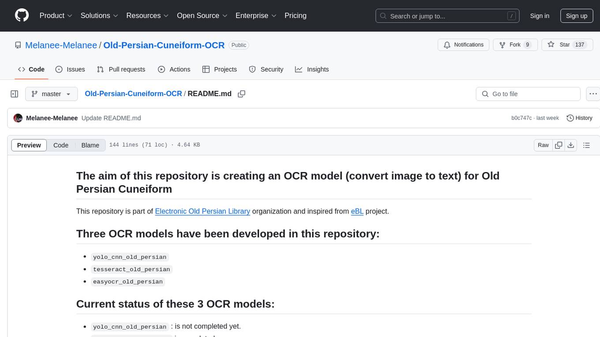
Task: Select the Code tab
Action: (x=31, y=69)
